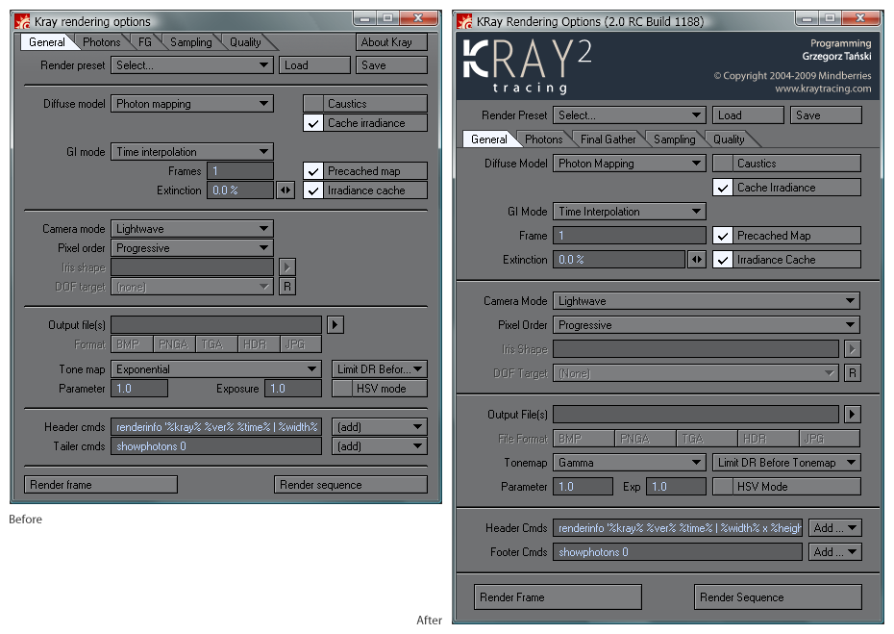This screenshot has height=634, width=894.
Task: Open the Tone map dropdown showing Exponential
Action: tap(216, 369)
